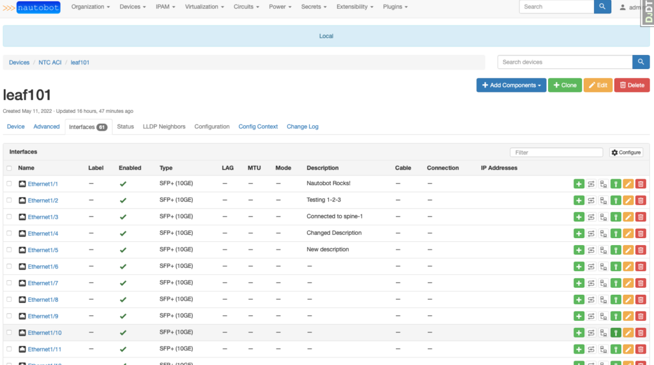This screenshot has width=654, height=365.
Task: Click the Configure table button
Action: pyautogui.click(x=626, y=153)
